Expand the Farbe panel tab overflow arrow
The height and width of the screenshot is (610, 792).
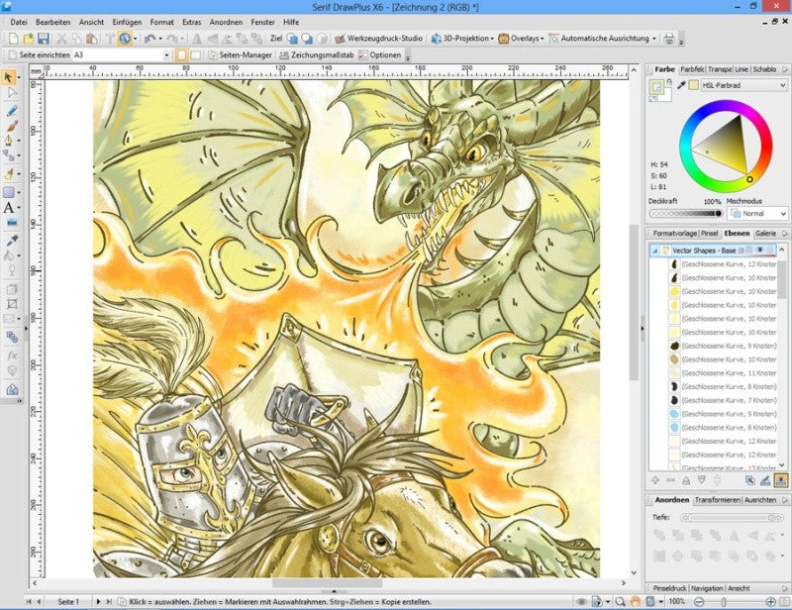[785, 69]
